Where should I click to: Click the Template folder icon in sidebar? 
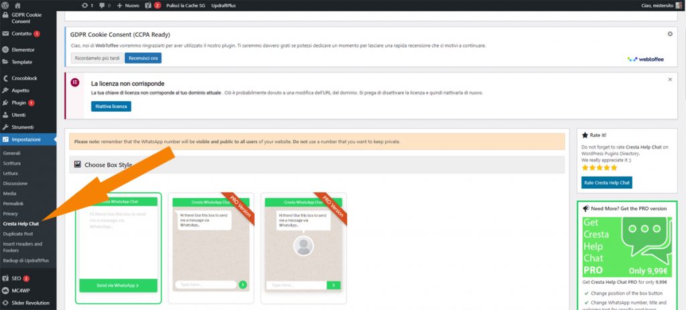click(x=5, y=62)
